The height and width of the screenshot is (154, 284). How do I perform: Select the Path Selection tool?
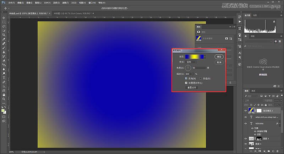4,86
